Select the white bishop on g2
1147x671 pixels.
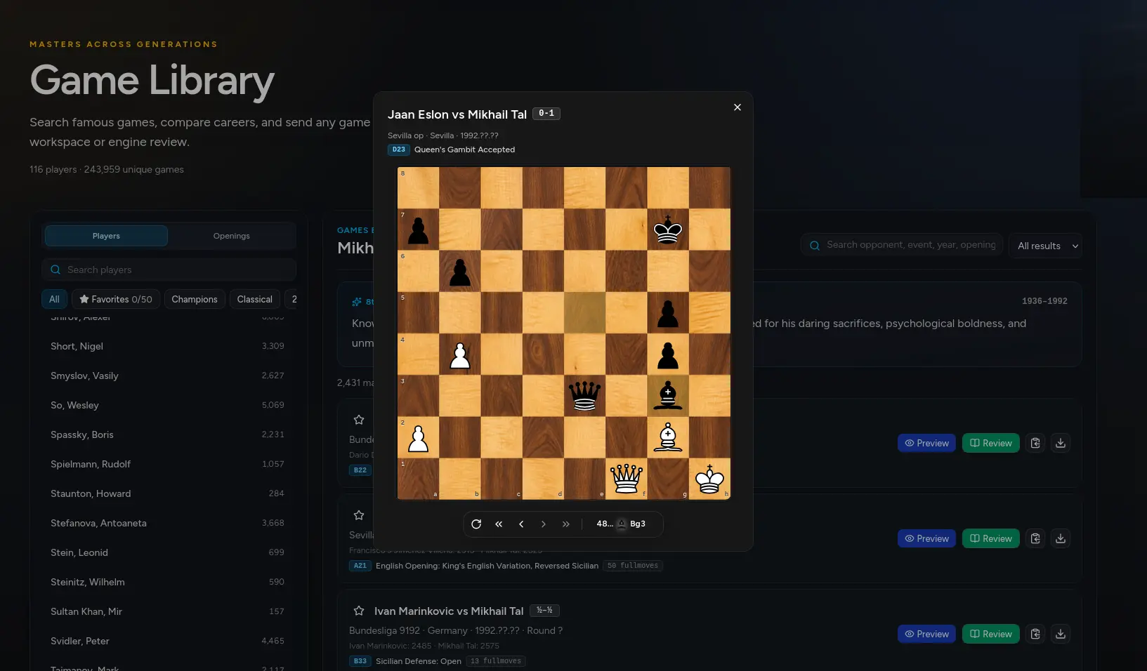(x=668, y=438)
